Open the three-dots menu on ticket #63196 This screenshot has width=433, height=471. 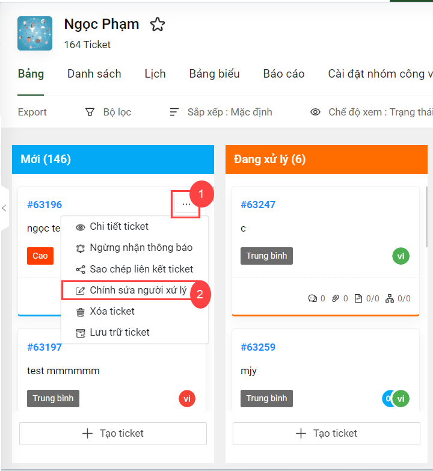click(186, 205)
